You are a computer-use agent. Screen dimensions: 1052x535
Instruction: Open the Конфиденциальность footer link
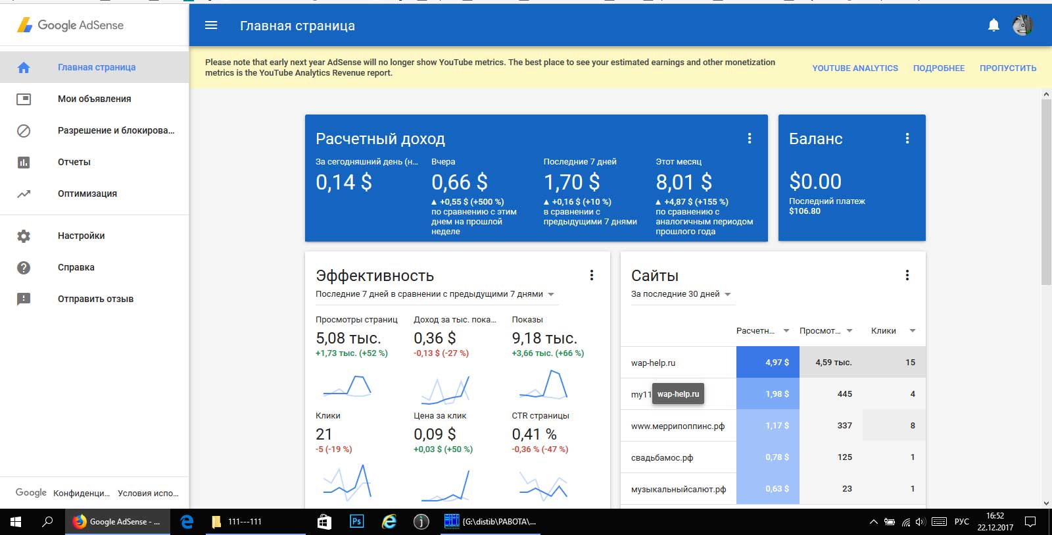[x=82, y=493]
